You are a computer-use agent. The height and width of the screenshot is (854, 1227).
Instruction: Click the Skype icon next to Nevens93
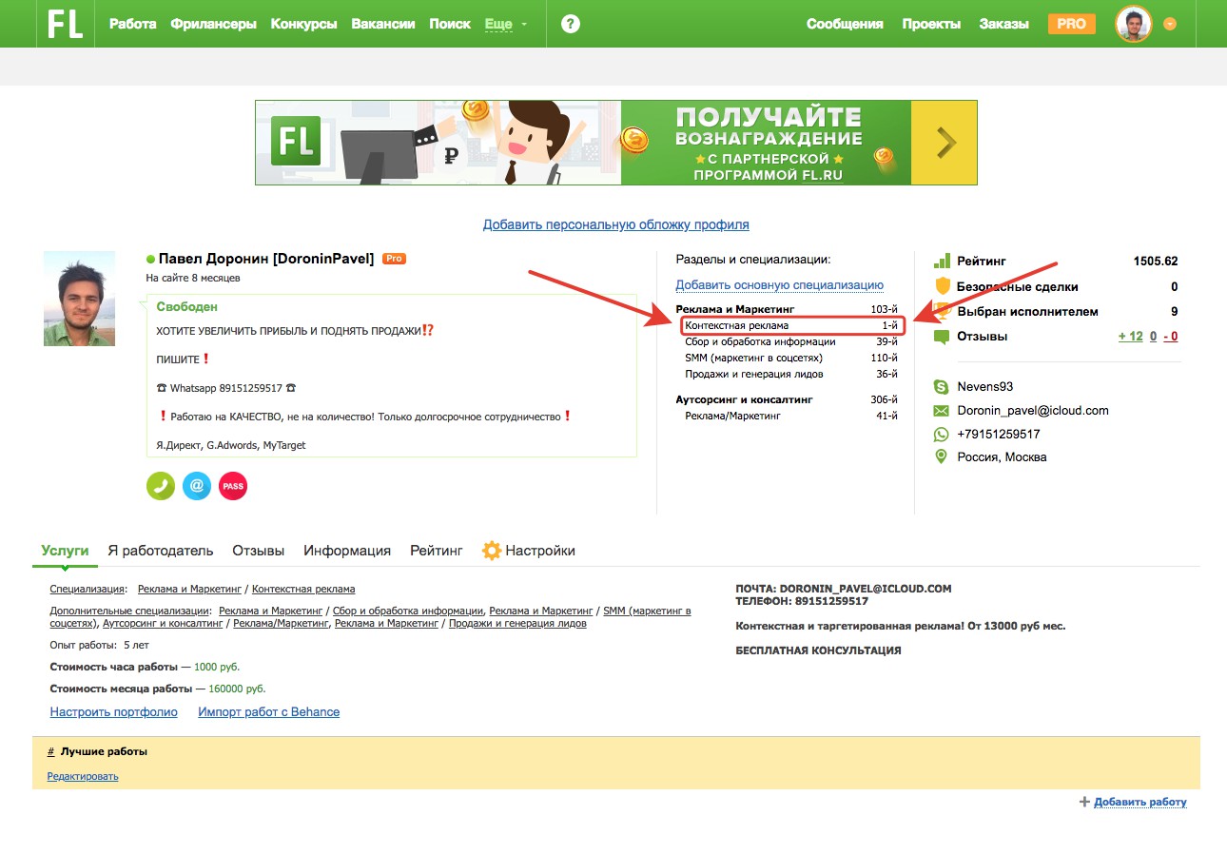click(x=942, y=387)
